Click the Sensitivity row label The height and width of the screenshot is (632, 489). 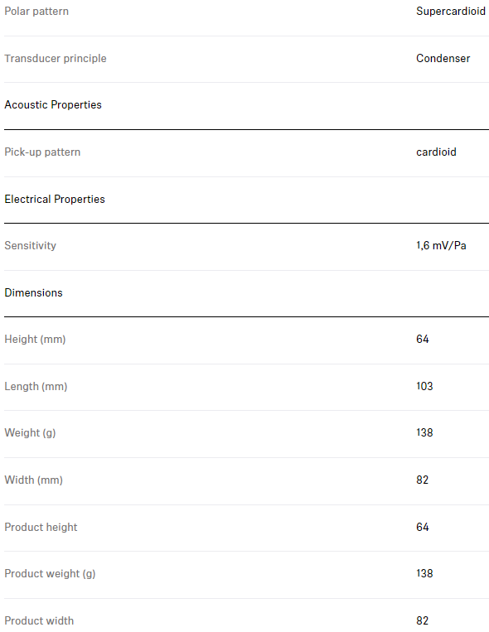31,245
